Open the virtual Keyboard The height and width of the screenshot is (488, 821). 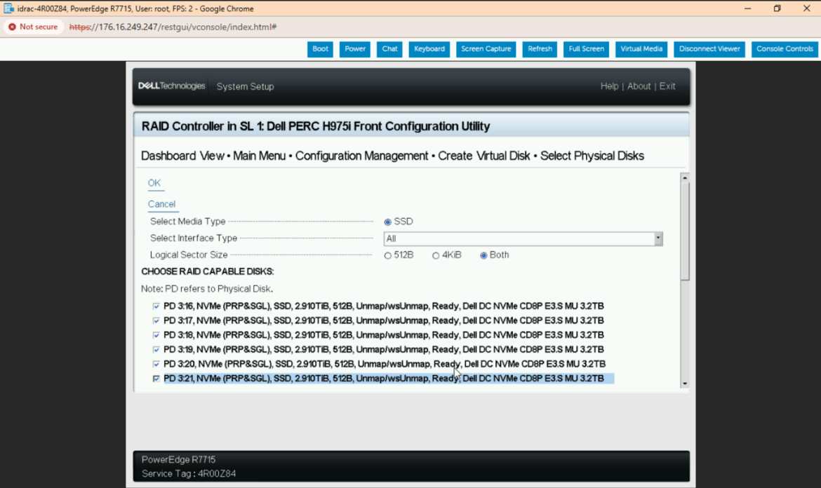click(x=429, y=49)
